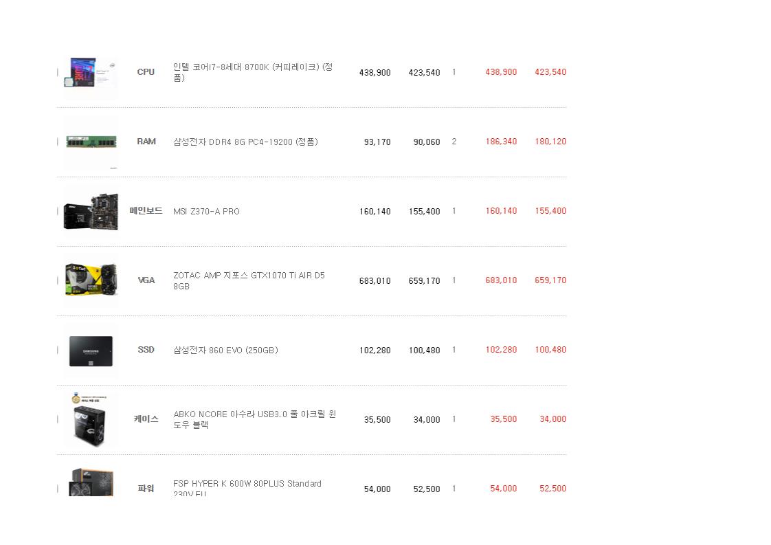Image resolution: width=771 pixels, height=545 pixels.
Task: Click the Samsung 860 EVO SSD image
Action: (x=91, y=351)
